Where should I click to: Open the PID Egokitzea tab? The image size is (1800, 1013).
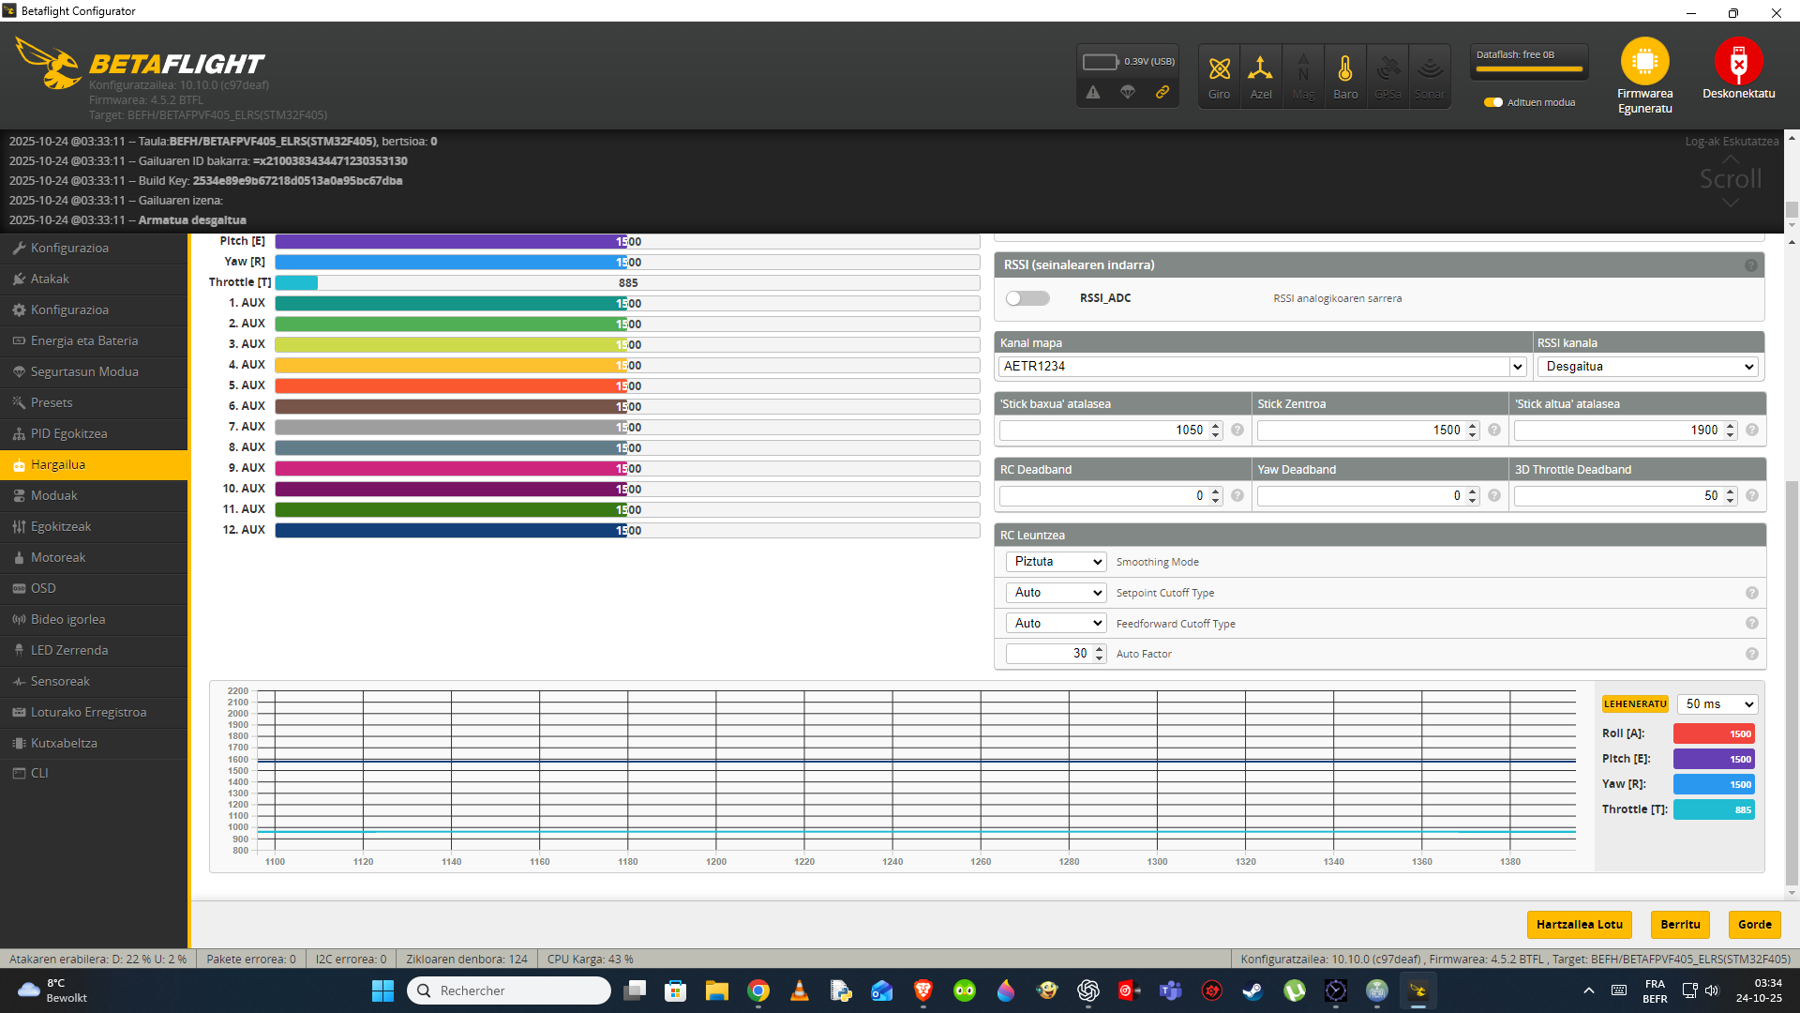[68, 433]
